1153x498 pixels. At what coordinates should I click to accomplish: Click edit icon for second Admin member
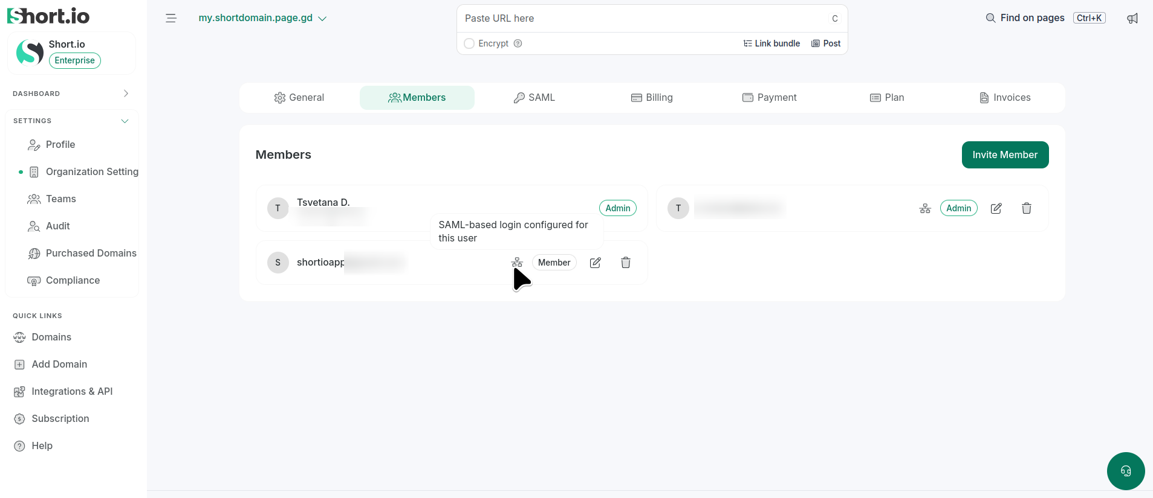click(996, 208)
